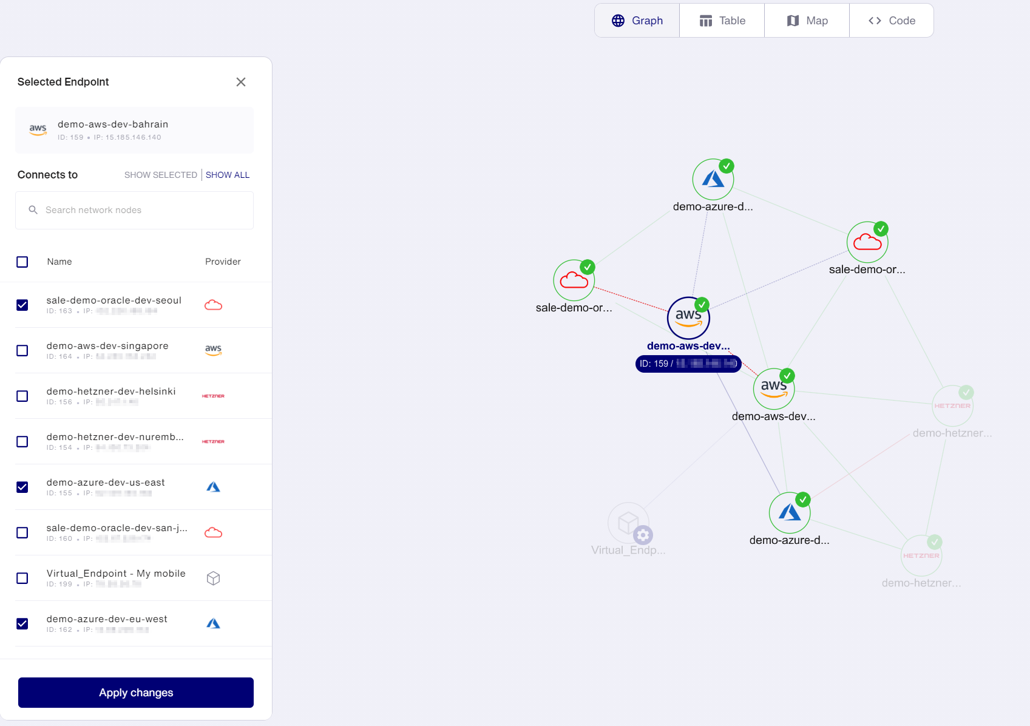1030x726 pixels.
Task: Click the cube icon in Virtual_Endpoint row
Action: [x=213, y=578]
